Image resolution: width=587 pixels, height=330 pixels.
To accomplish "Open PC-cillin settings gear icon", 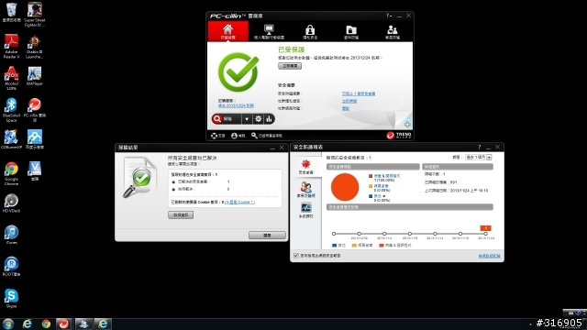I will coord(258,119).
